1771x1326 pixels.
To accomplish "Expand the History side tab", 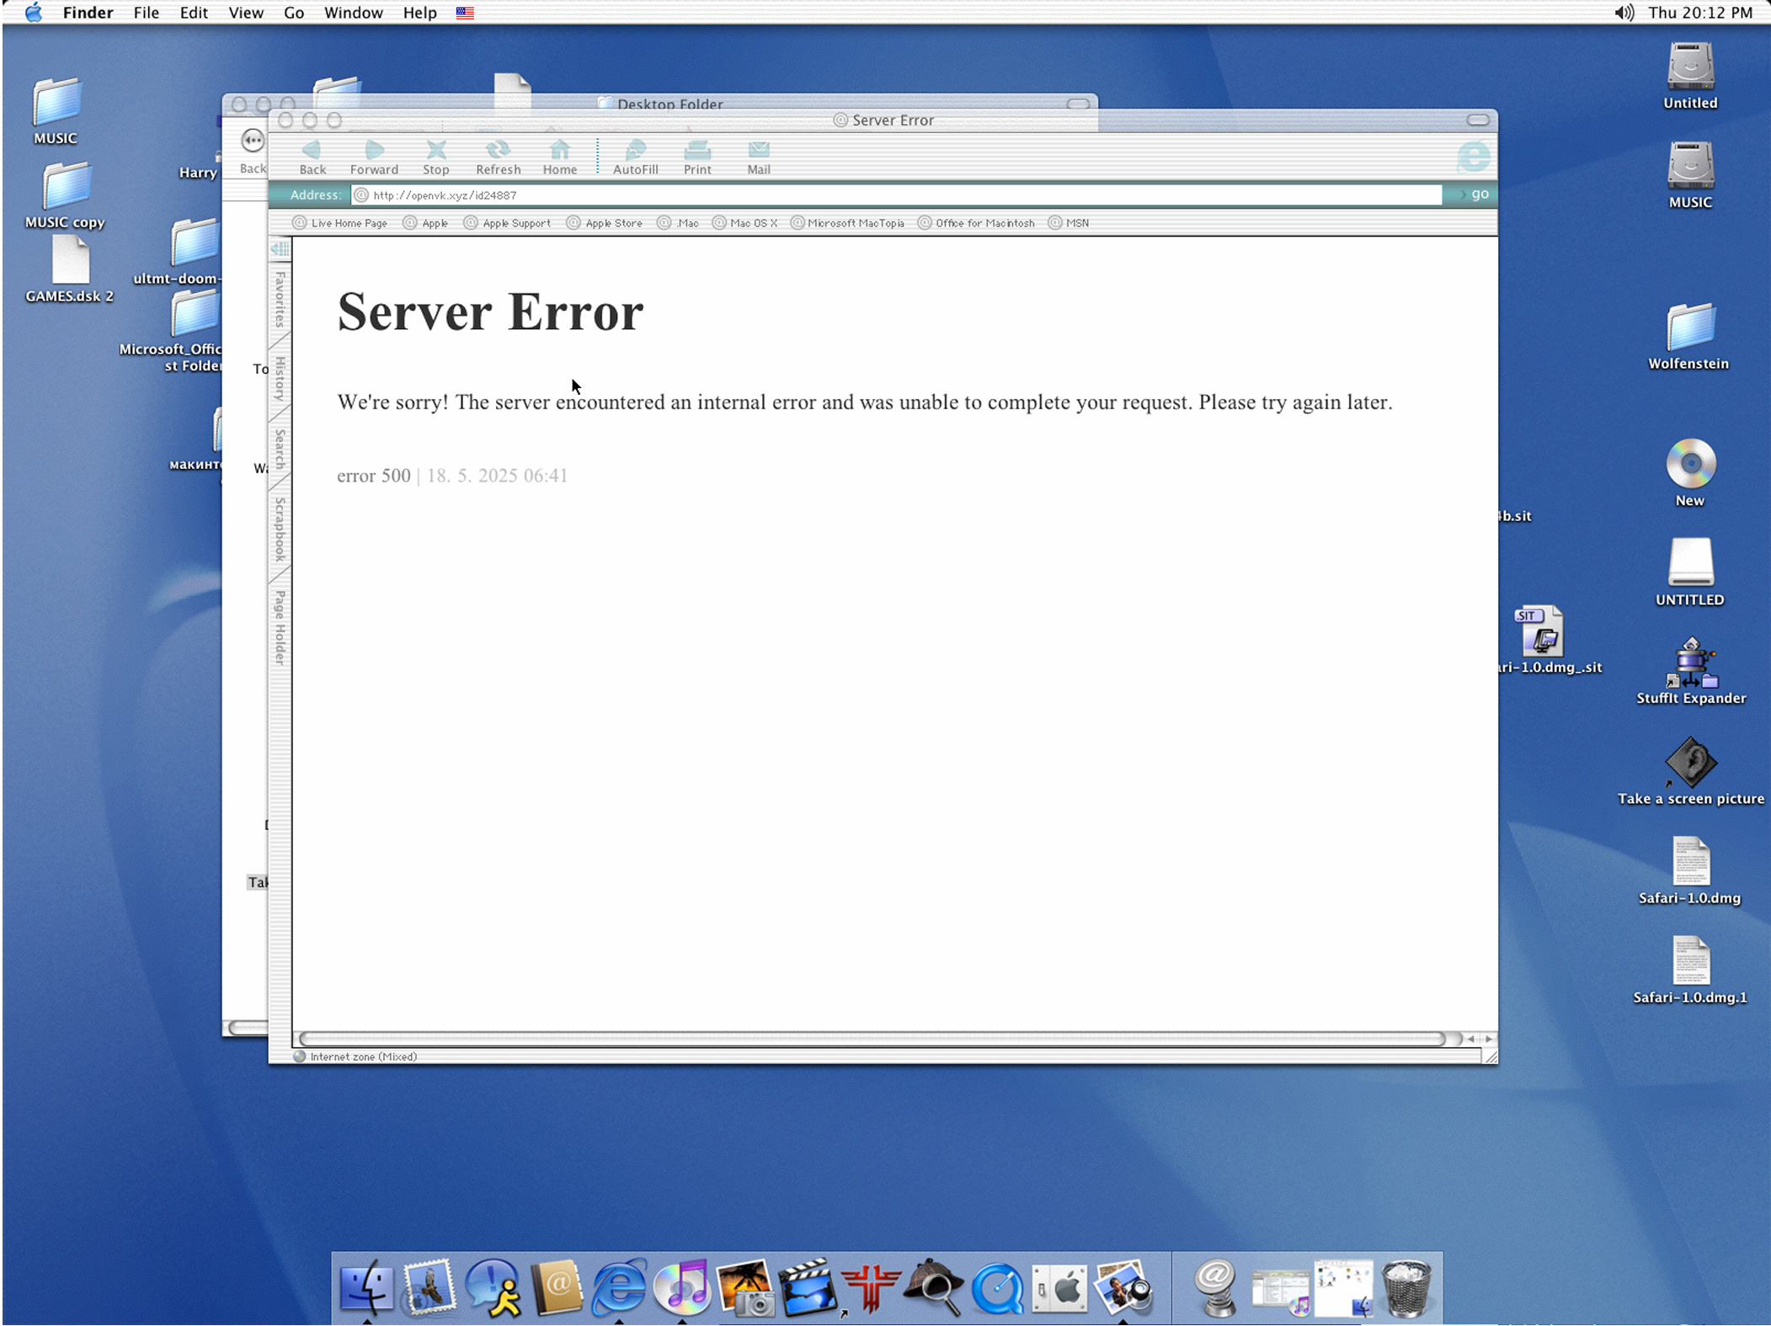I will (280, 378).
